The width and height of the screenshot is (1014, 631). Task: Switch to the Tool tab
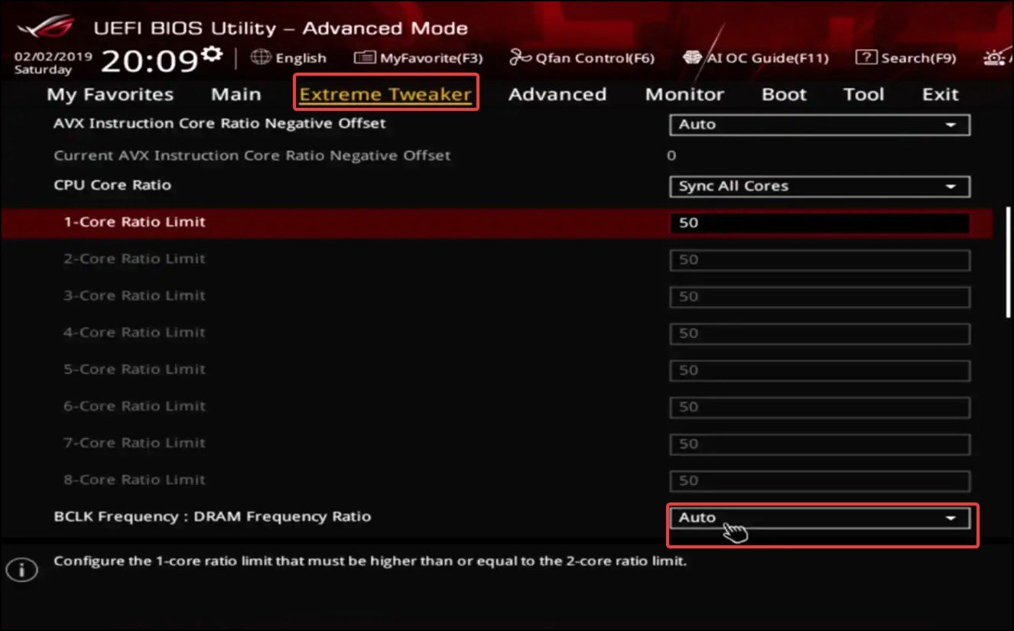point(863,94)
